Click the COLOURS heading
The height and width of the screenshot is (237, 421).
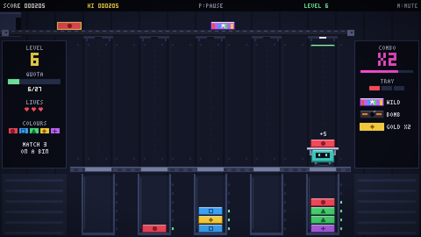point(35,123)
